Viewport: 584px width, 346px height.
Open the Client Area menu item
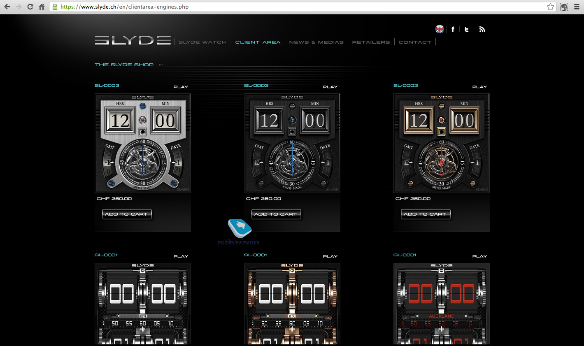(258, 42)
